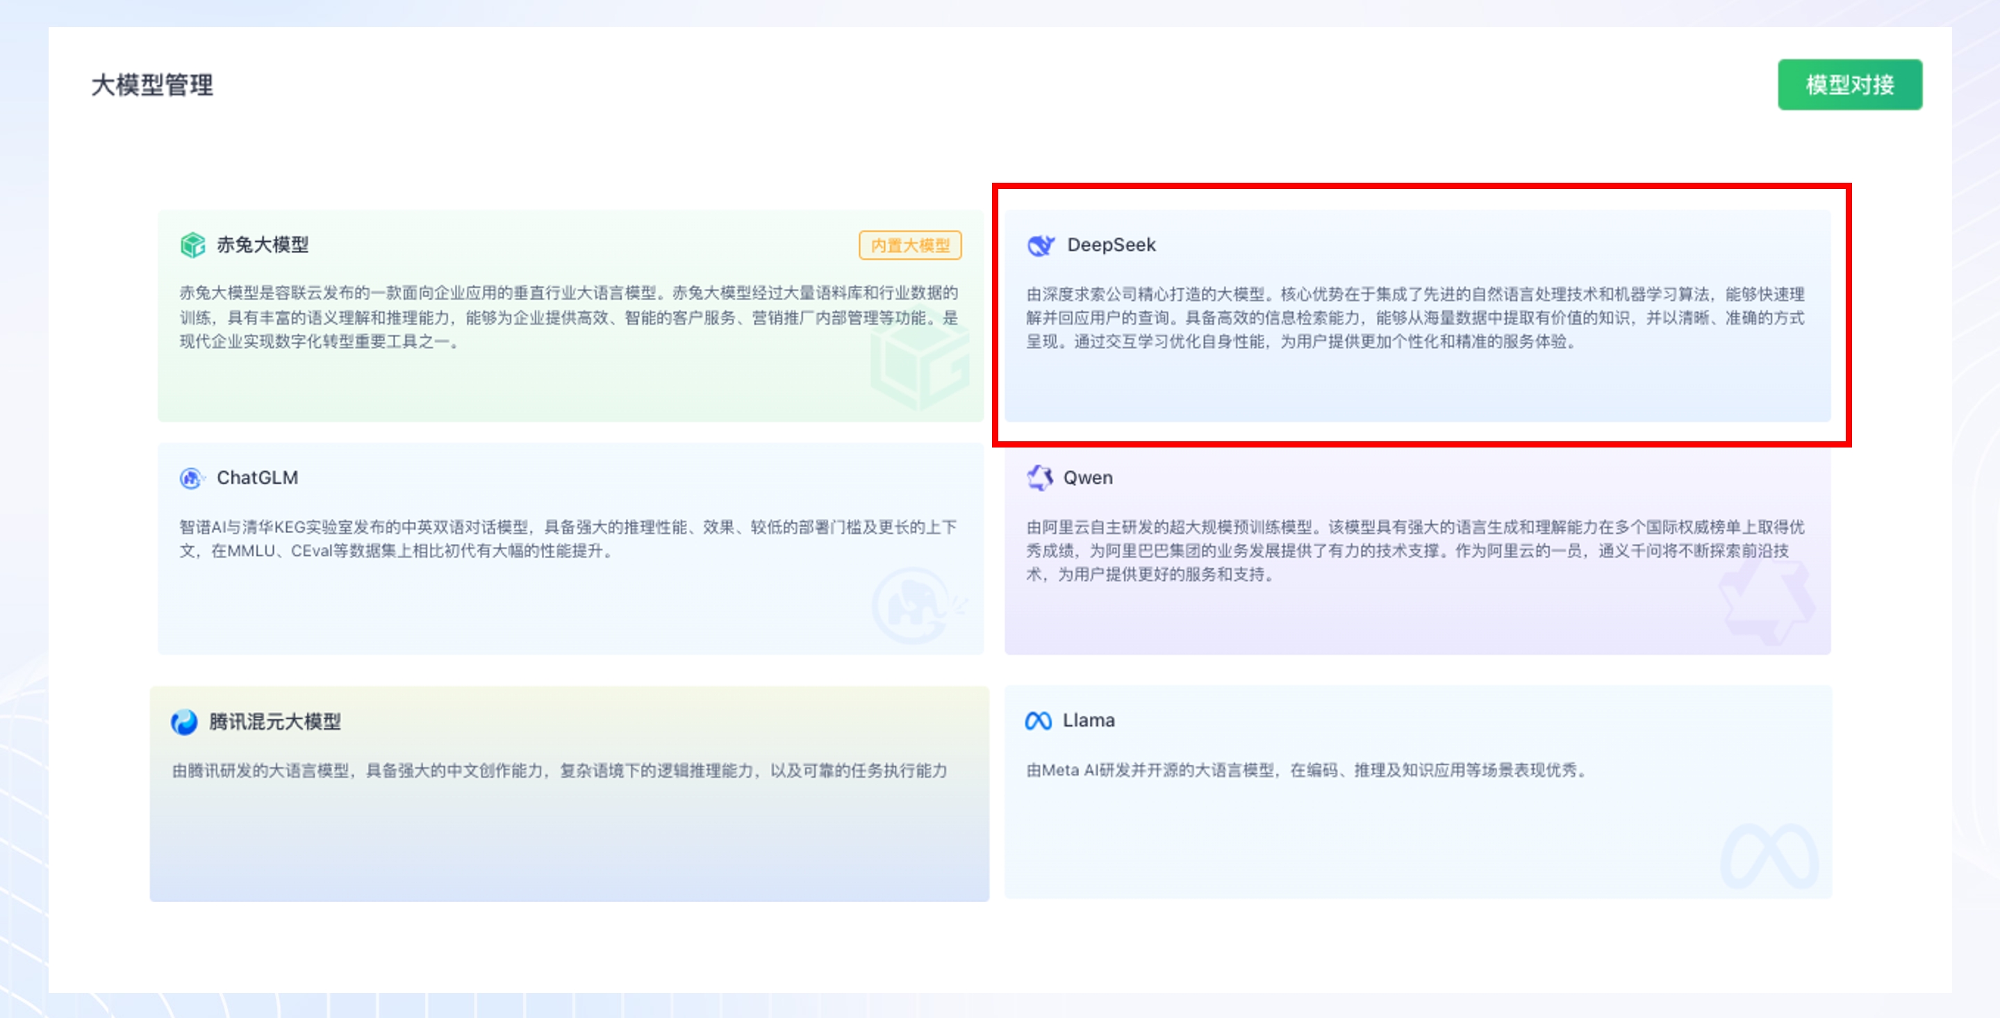
Task: Click the ChatGLM logo icon
Action: 191,478
